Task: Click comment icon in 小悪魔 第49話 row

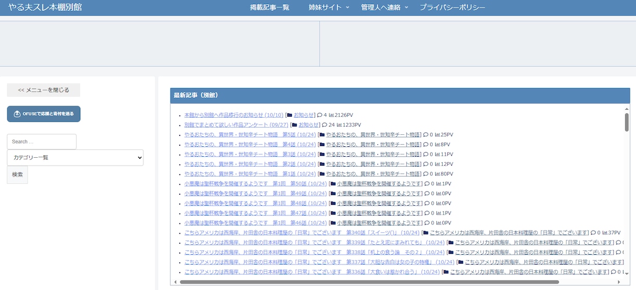Action: 426,194
